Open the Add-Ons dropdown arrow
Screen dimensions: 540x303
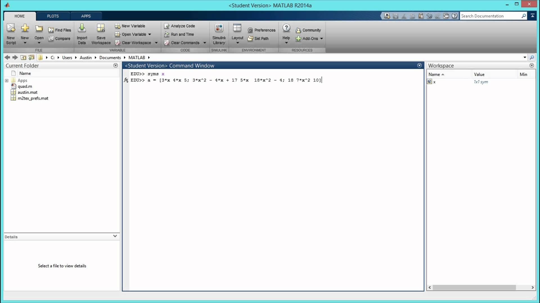[321, 38]
